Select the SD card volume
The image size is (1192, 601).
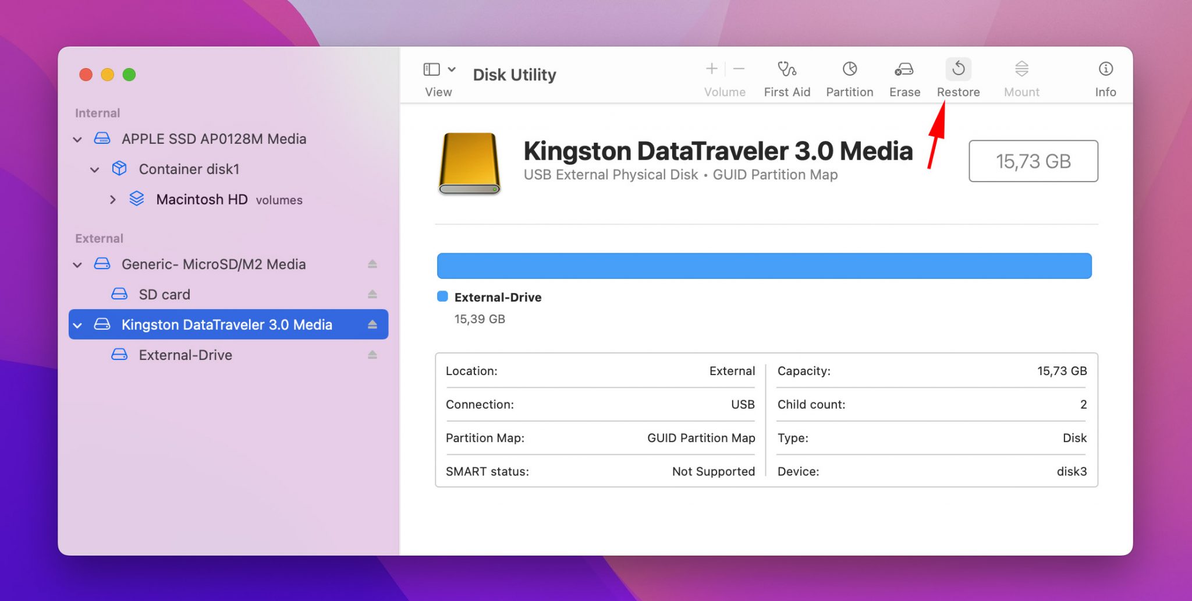point(165,294)
